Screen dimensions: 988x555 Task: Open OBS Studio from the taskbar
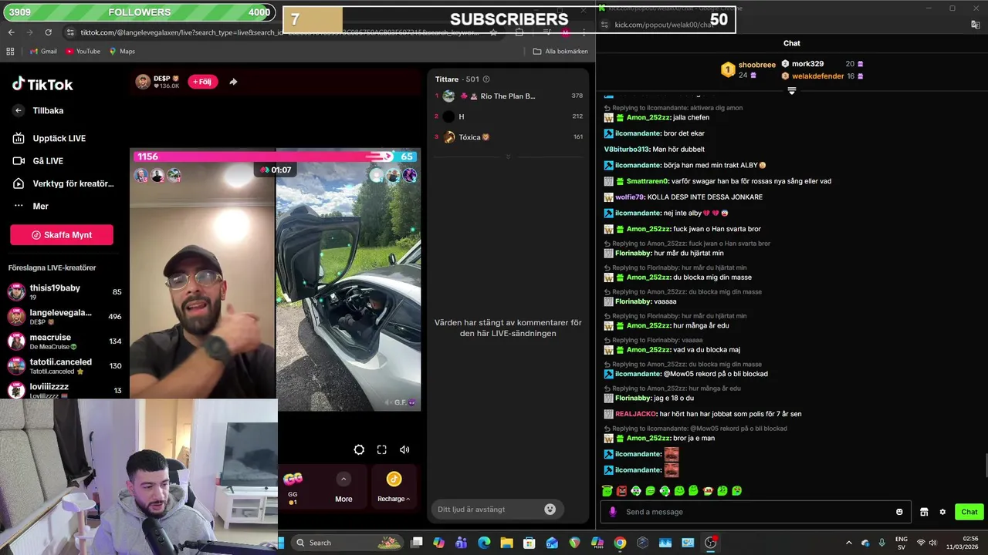coord(711,543)
